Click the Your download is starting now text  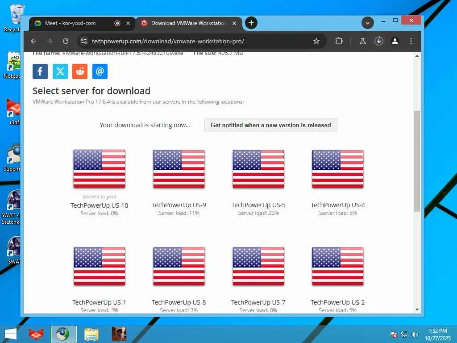145,125
